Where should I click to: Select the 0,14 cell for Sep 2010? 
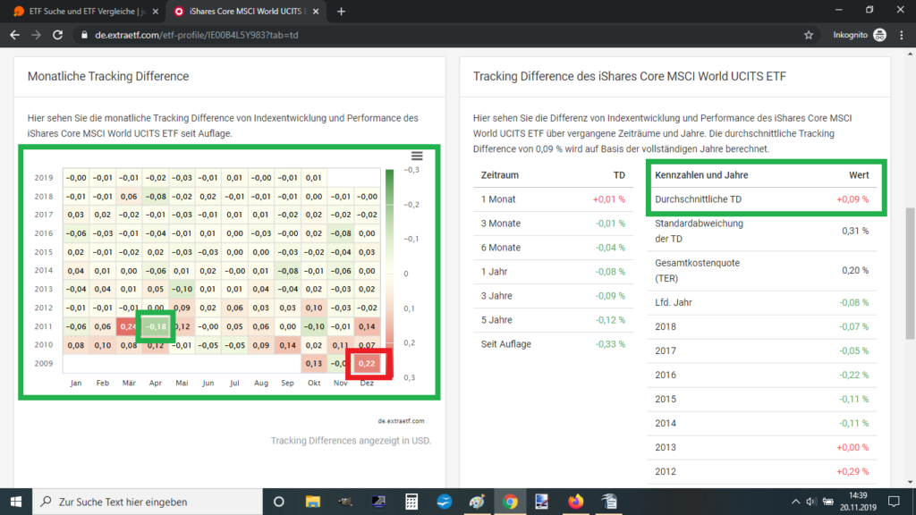(x=287, y=345)
